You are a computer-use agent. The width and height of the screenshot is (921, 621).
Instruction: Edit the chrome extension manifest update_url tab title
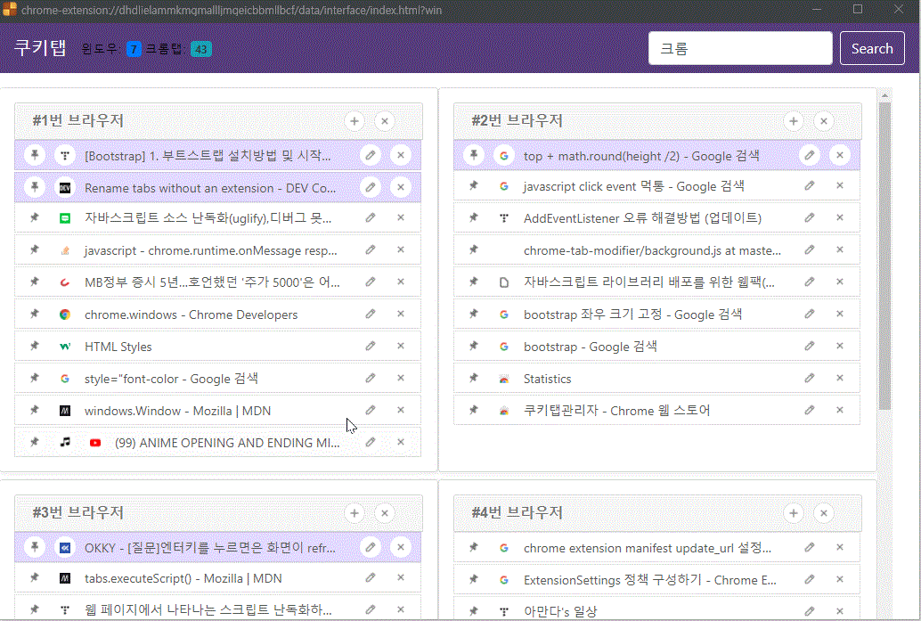pyautogui.click(x=810, y=547)
